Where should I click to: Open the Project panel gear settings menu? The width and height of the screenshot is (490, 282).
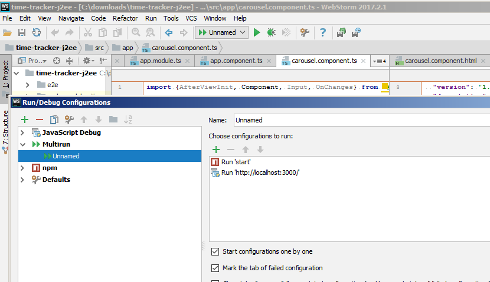pos(89,61)
